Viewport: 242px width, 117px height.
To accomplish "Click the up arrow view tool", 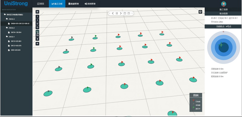I will (37, 17).
